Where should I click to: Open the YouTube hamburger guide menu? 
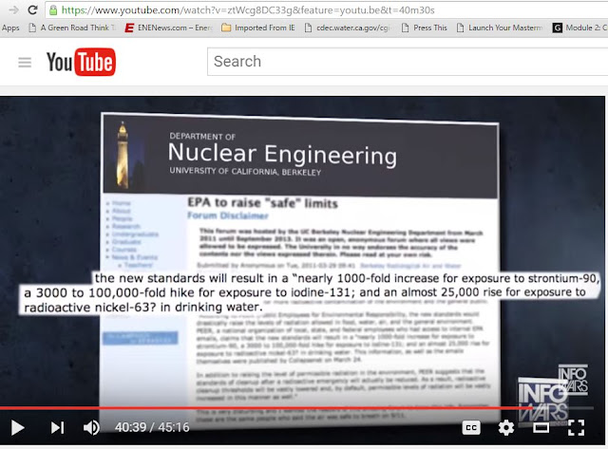click(25, 63)
